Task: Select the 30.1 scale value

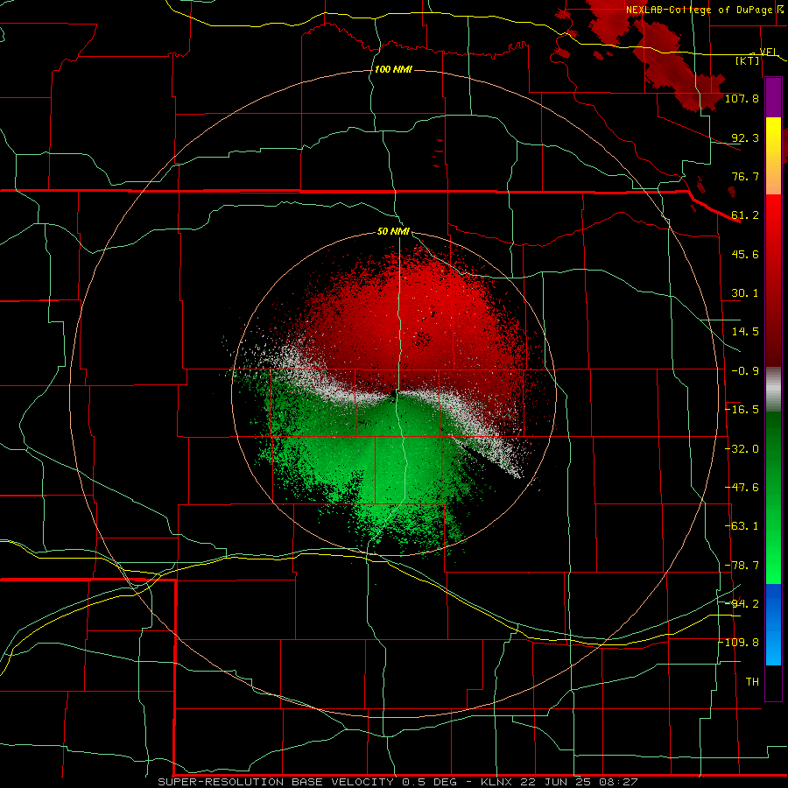Action: [x=745, y=293]
